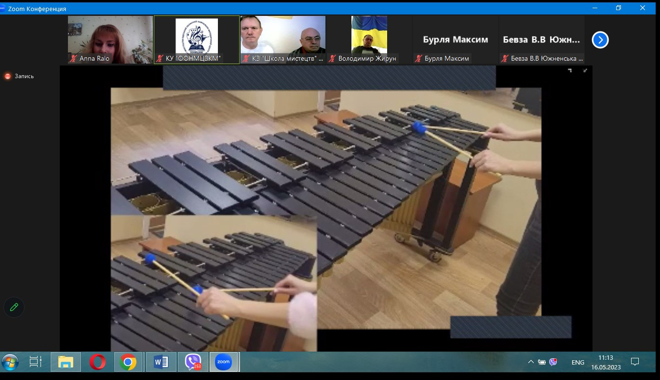The width and height of the screenshot is (660, 380).
Task: Select the Бурля Максим participant tile
Action: 456,39
